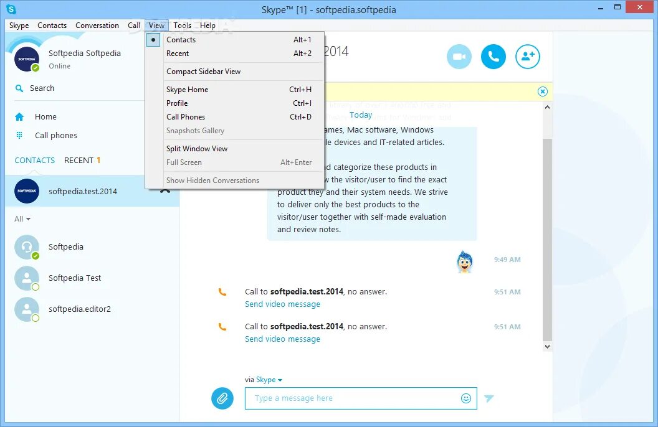658x427 pixels.
Task: Switch to the CONTACTS tab
Action: 35,161
